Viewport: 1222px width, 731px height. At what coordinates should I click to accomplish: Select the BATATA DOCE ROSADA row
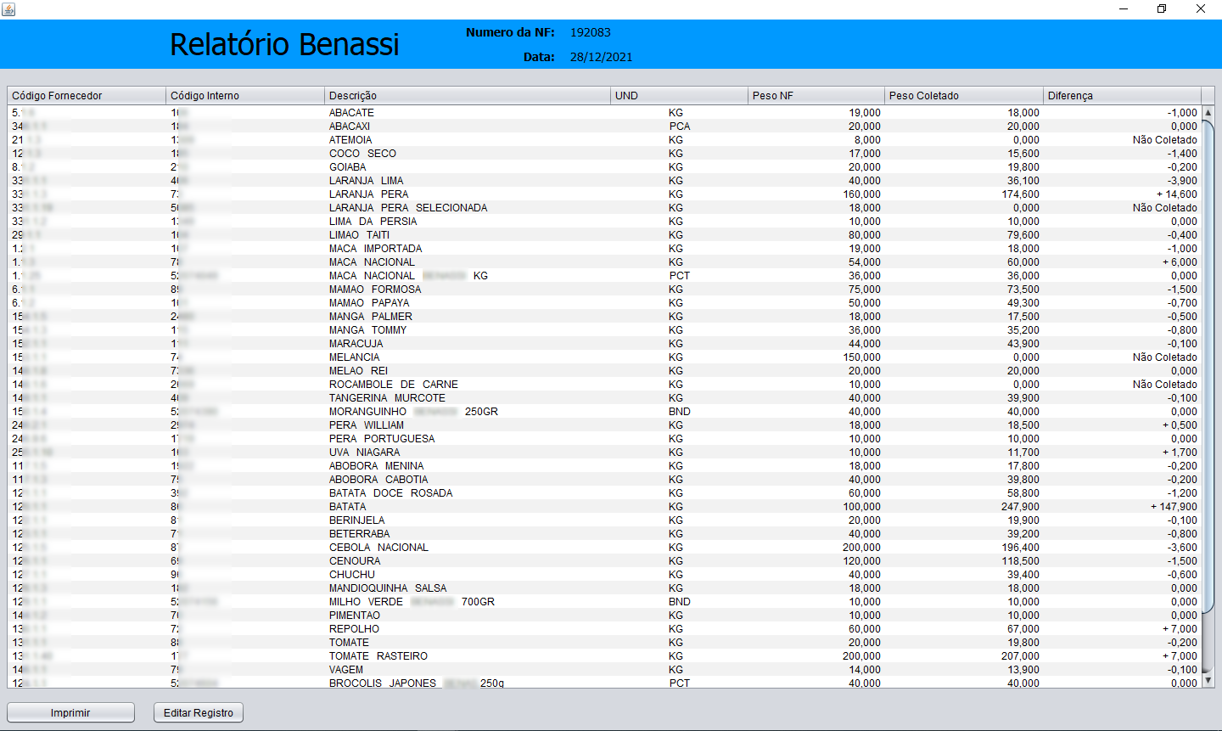pyautogui.click(x=604, y=493)
